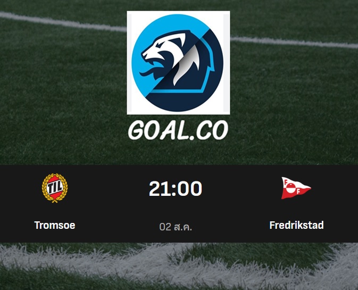Click the GOAL.CO title text
Screen dimensions: 358x290
click(x=178, y=130)
